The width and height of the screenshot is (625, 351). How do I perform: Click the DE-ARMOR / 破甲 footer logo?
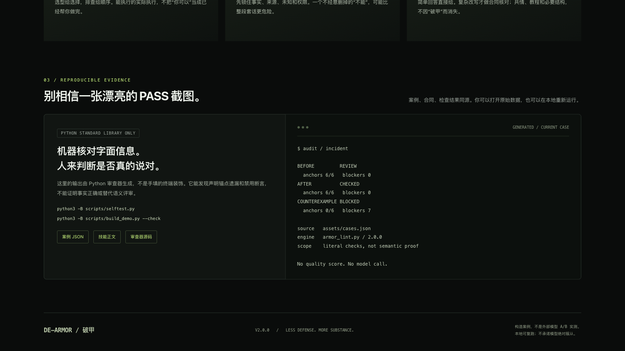pyautogui.click(x=69, y=330)
